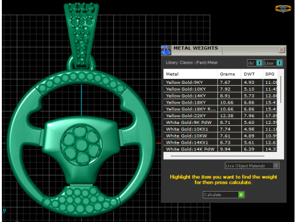Click the 5.60 DWT value
This screenshot has width=297, height=222.
pos(249,123)
